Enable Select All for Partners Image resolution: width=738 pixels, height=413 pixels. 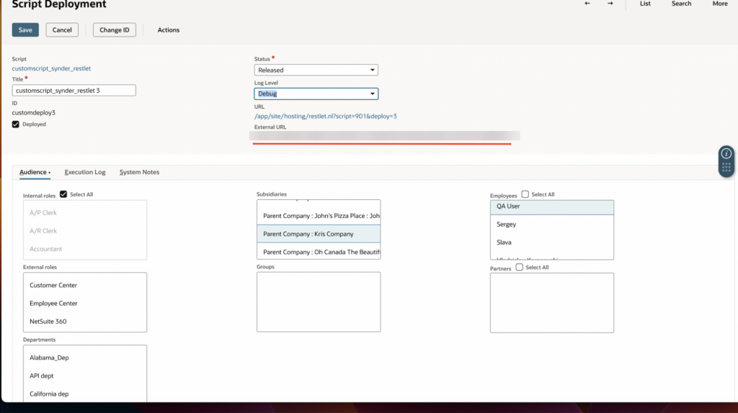[520, 268]
